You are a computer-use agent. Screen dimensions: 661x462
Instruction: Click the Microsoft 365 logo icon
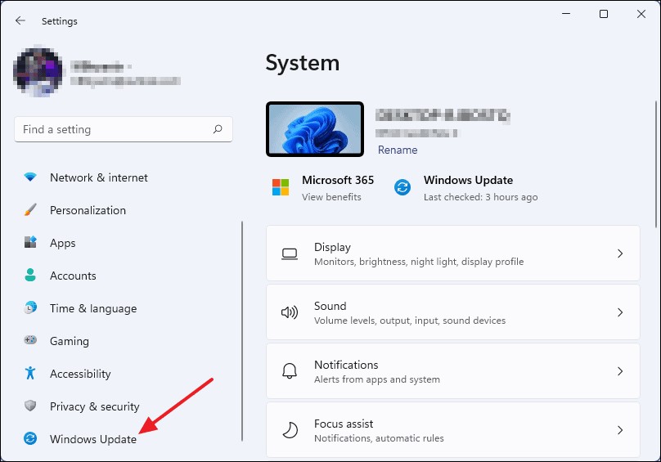[x=281, y=187]
